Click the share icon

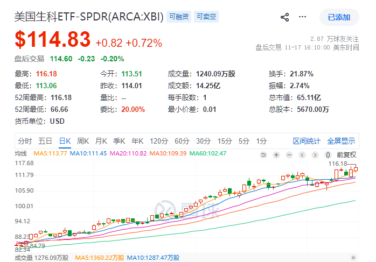(284, 17)
